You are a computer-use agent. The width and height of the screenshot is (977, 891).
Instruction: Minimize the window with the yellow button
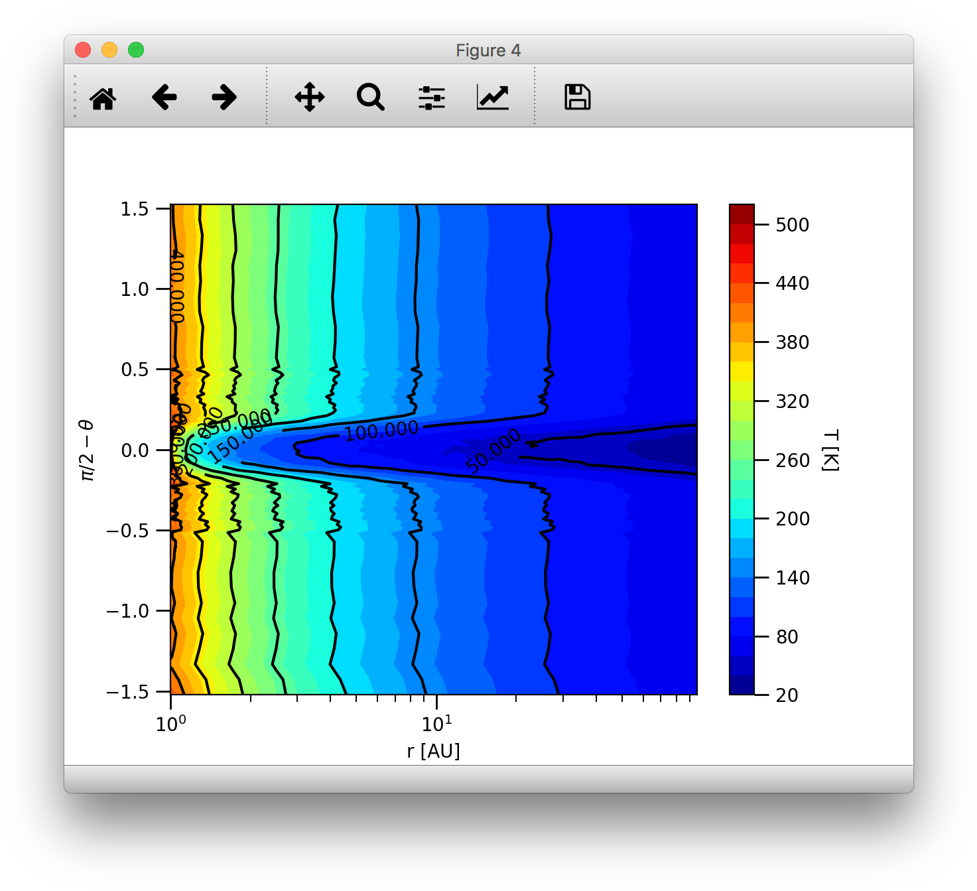[x=109, y=50]
